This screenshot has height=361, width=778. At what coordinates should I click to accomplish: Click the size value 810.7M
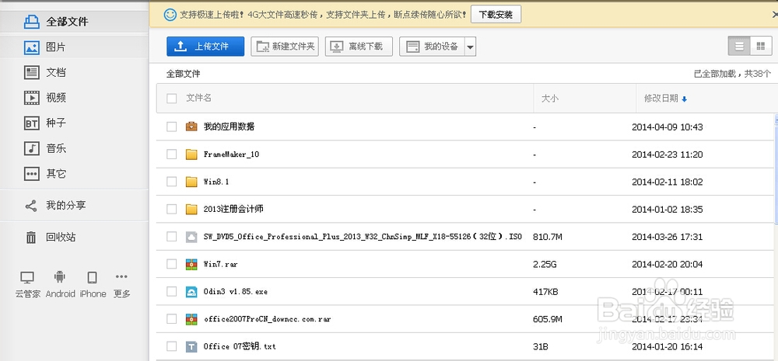[x=547, y=237]
